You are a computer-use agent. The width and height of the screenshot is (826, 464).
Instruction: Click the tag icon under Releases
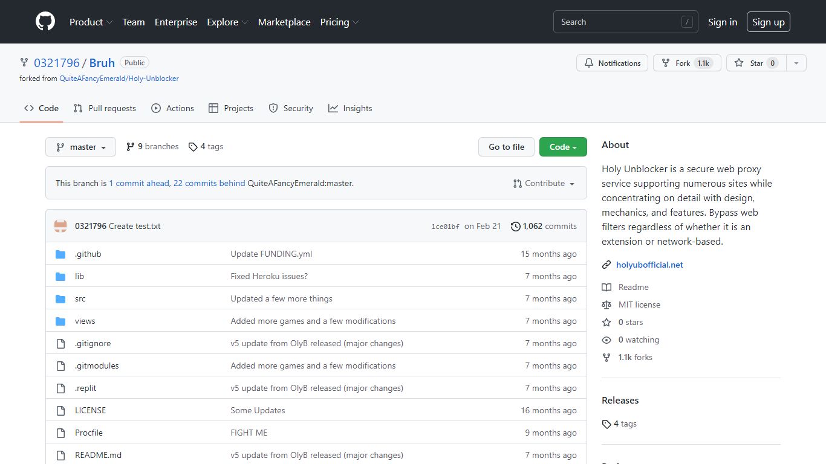click(606, 424)
